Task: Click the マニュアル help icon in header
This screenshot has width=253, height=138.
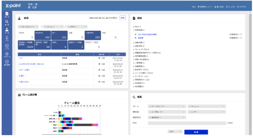Action: coord(227,7)
